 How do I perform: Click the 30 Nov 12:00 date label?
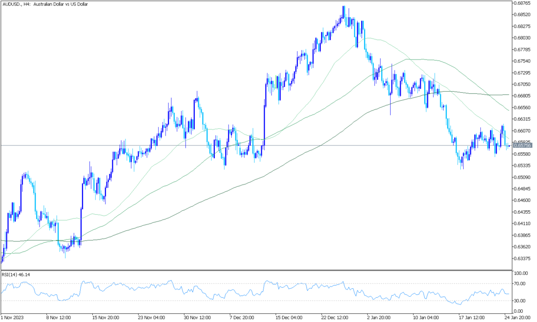point(197,318)
